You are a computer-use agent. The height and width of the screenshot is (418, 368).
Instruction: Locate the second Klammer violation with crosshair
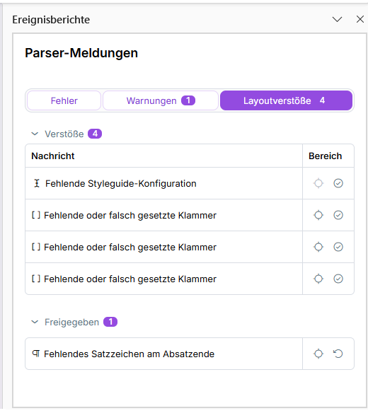click(318, 247)
